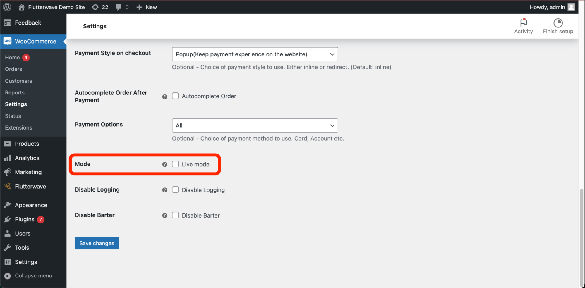Click the WooCommerce logo icon
Screen dimensions: 585x288
[x=8, y=41]
